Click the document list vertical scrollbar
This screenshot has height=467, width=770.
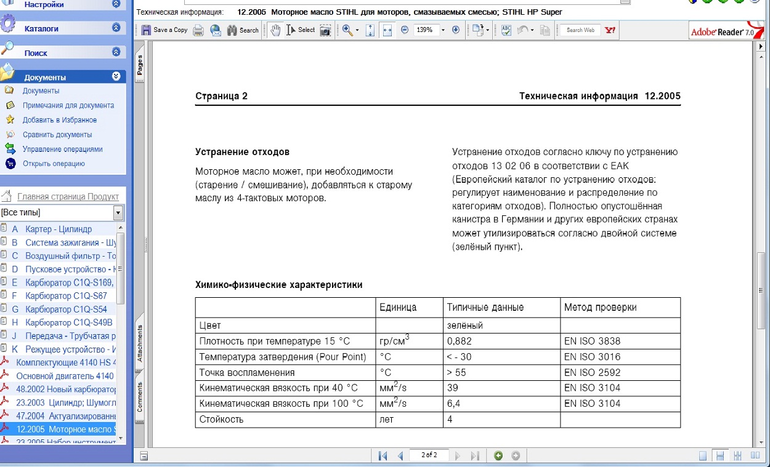coord(121,332)
